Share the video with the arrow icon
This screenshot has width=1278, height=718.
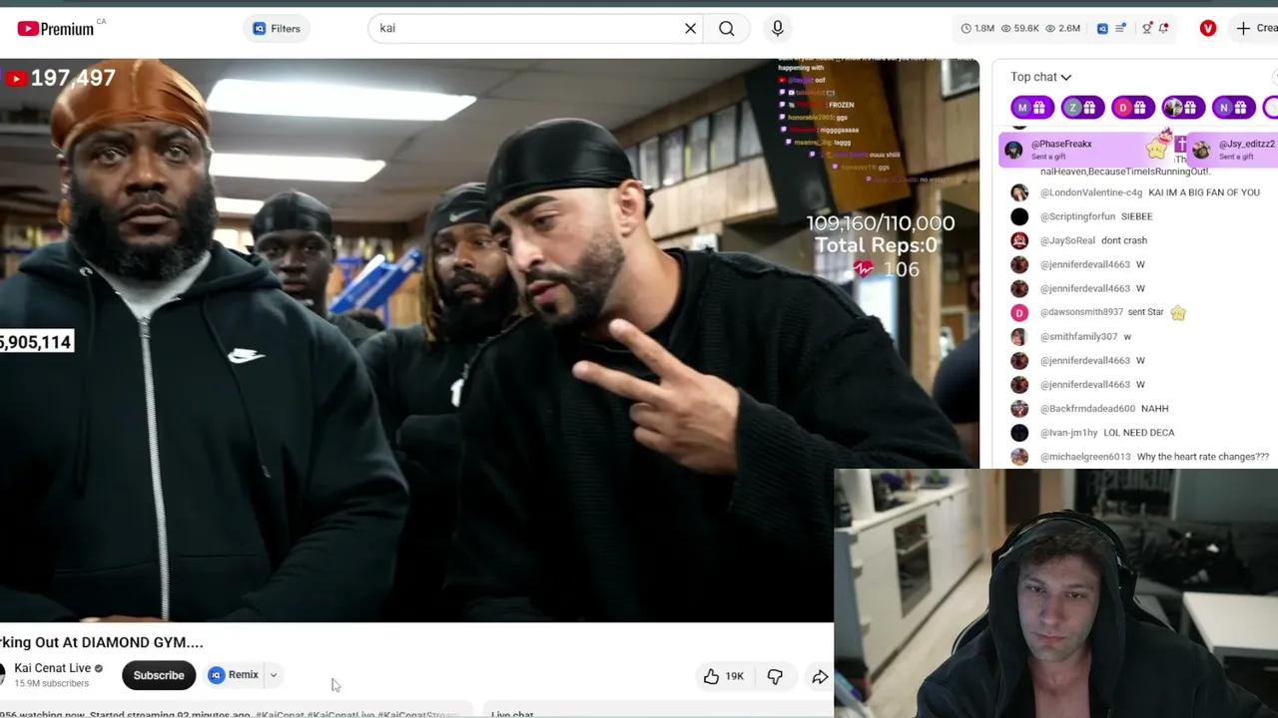[820, 676]
